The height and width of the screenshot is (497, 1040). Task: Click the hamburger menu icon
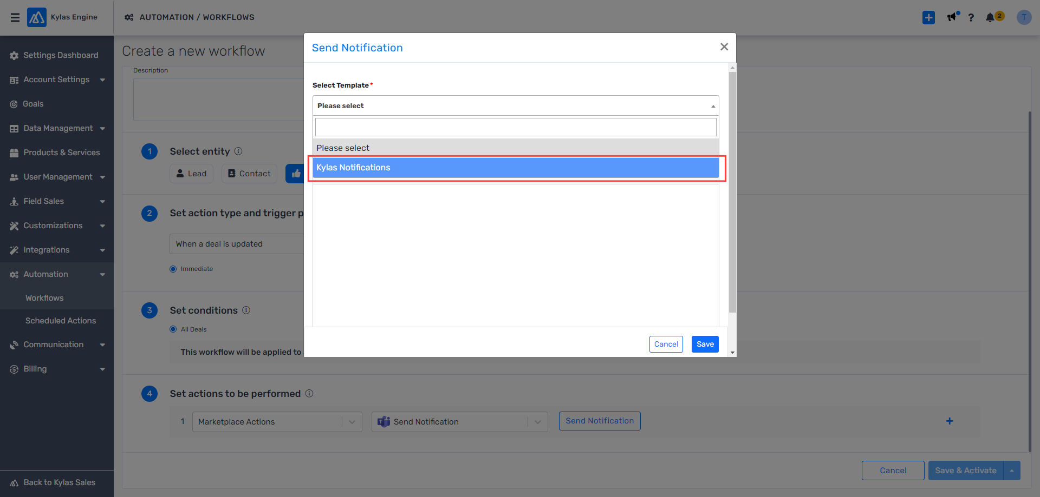point(15,17)
